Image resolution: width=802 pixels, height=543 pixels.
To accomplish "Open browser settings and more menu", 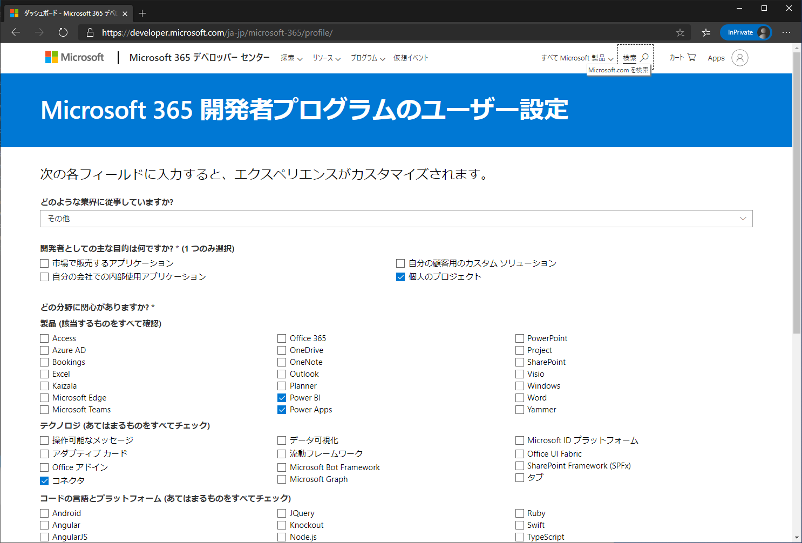I will (786, 32).
